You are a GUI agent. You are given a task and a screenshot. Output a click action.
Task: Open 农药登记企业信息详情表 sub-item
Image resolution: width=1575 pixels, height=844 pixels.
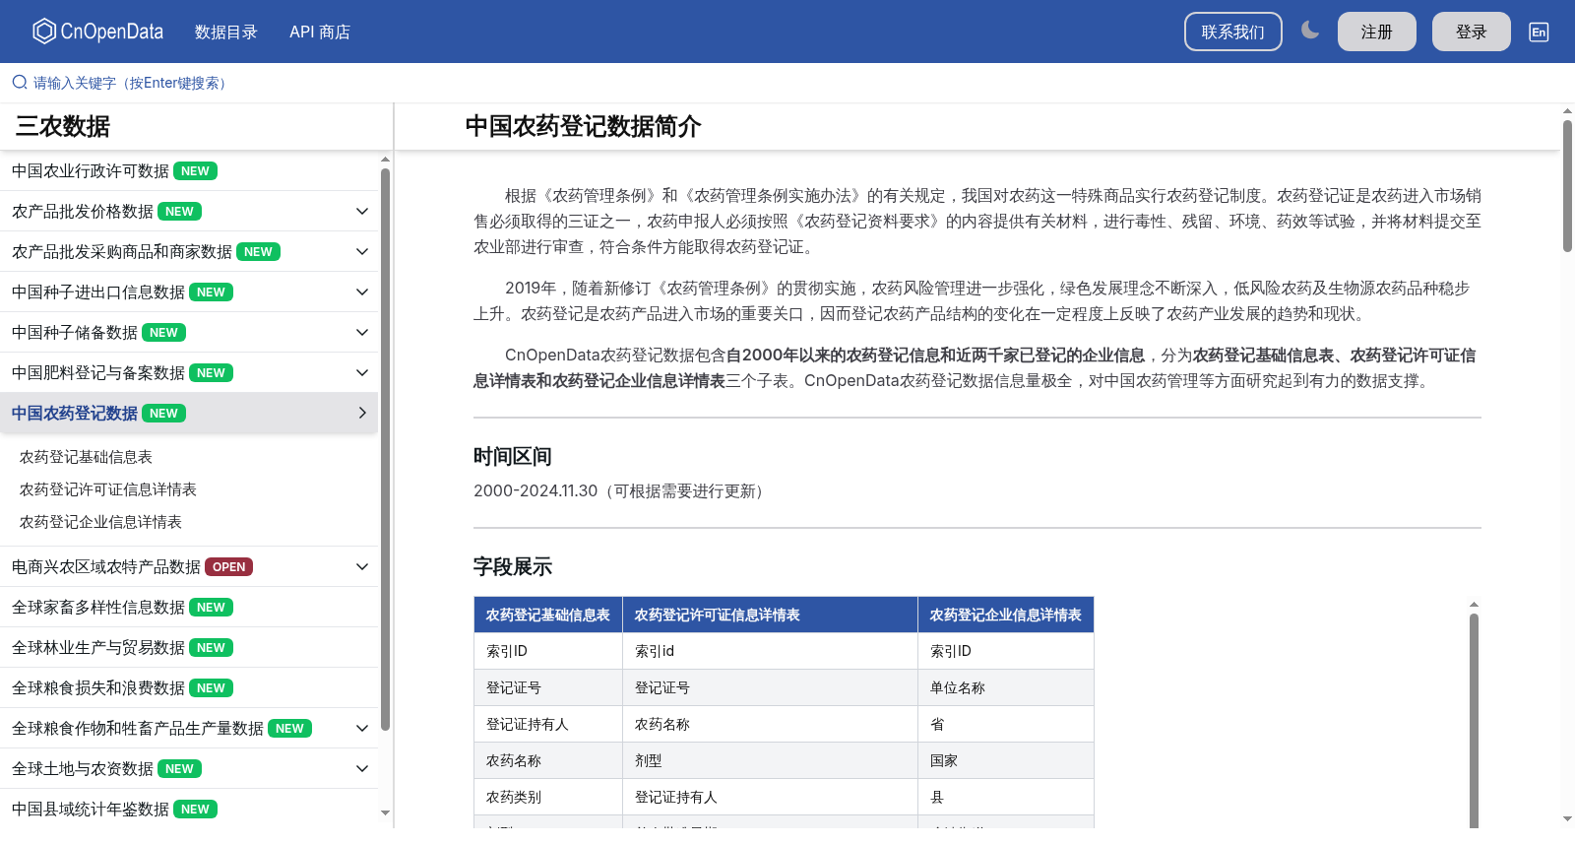pyautogui.click(x=101, y=522)
